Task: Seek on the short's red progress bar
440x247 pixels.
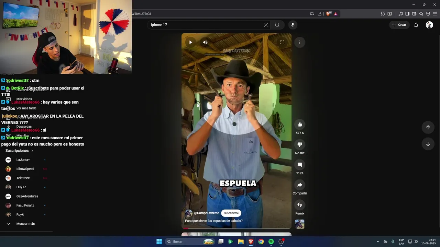Action: pos(236,228)
